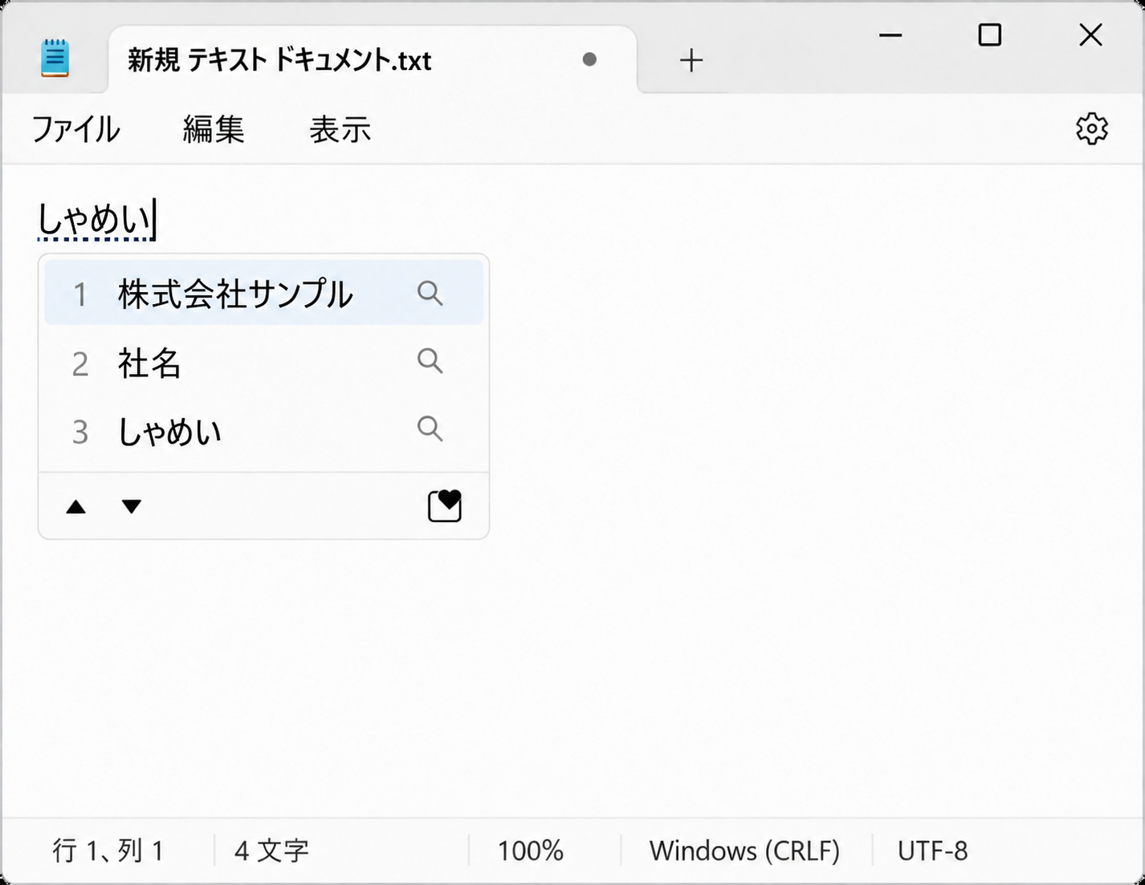Click search icon beside しゃめい candidate
Image resolution: width=1145 pixels, height=885 pixels.
click(430, 428)
